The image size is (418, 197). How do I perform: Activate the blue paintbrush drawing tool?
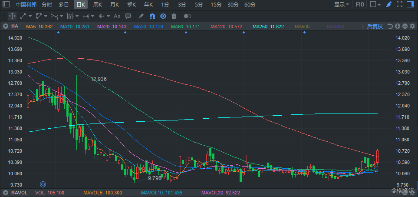[389, 4]
